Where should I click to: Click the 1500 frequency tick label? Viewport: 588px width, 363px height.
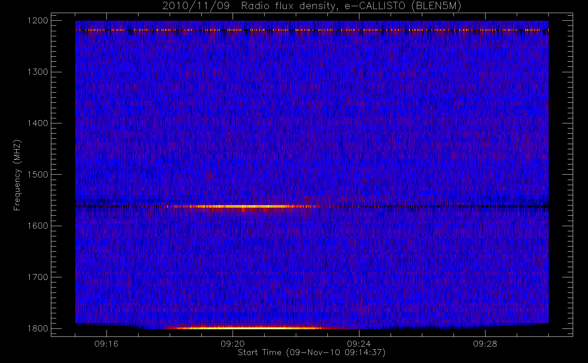(38, 175)
